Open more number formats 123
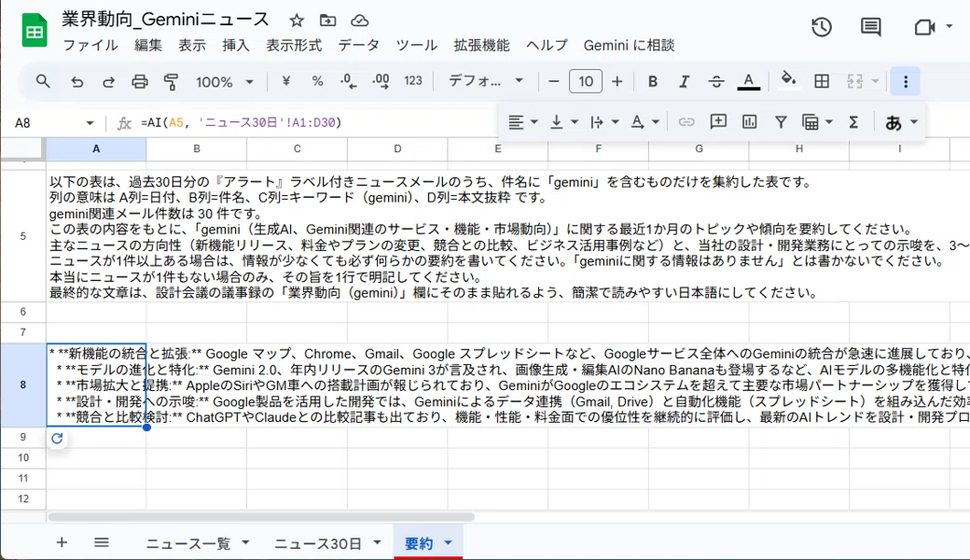 412,81
